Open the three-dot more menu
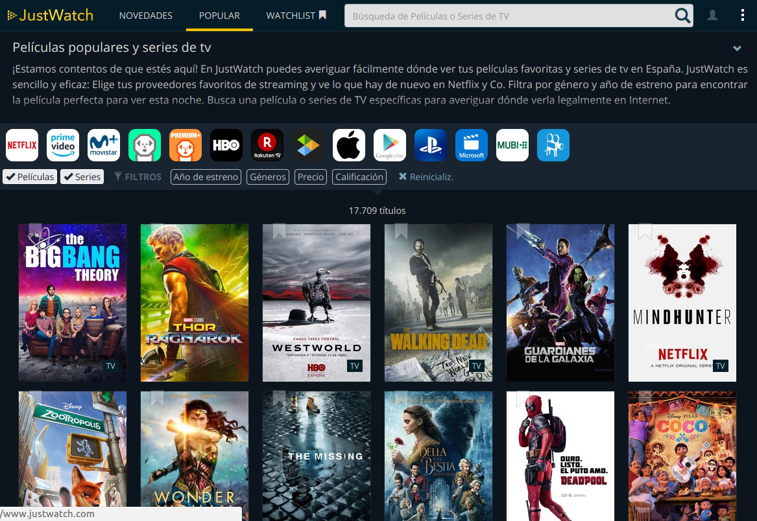 (x=743, y=16)
